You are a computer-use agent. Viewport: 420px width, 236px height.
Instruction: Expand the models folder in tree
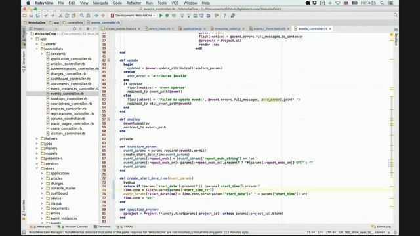[x=37, y=153]
